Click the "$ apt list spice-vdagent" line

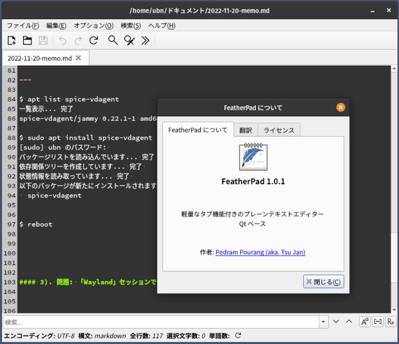click(x=69, y=99)
